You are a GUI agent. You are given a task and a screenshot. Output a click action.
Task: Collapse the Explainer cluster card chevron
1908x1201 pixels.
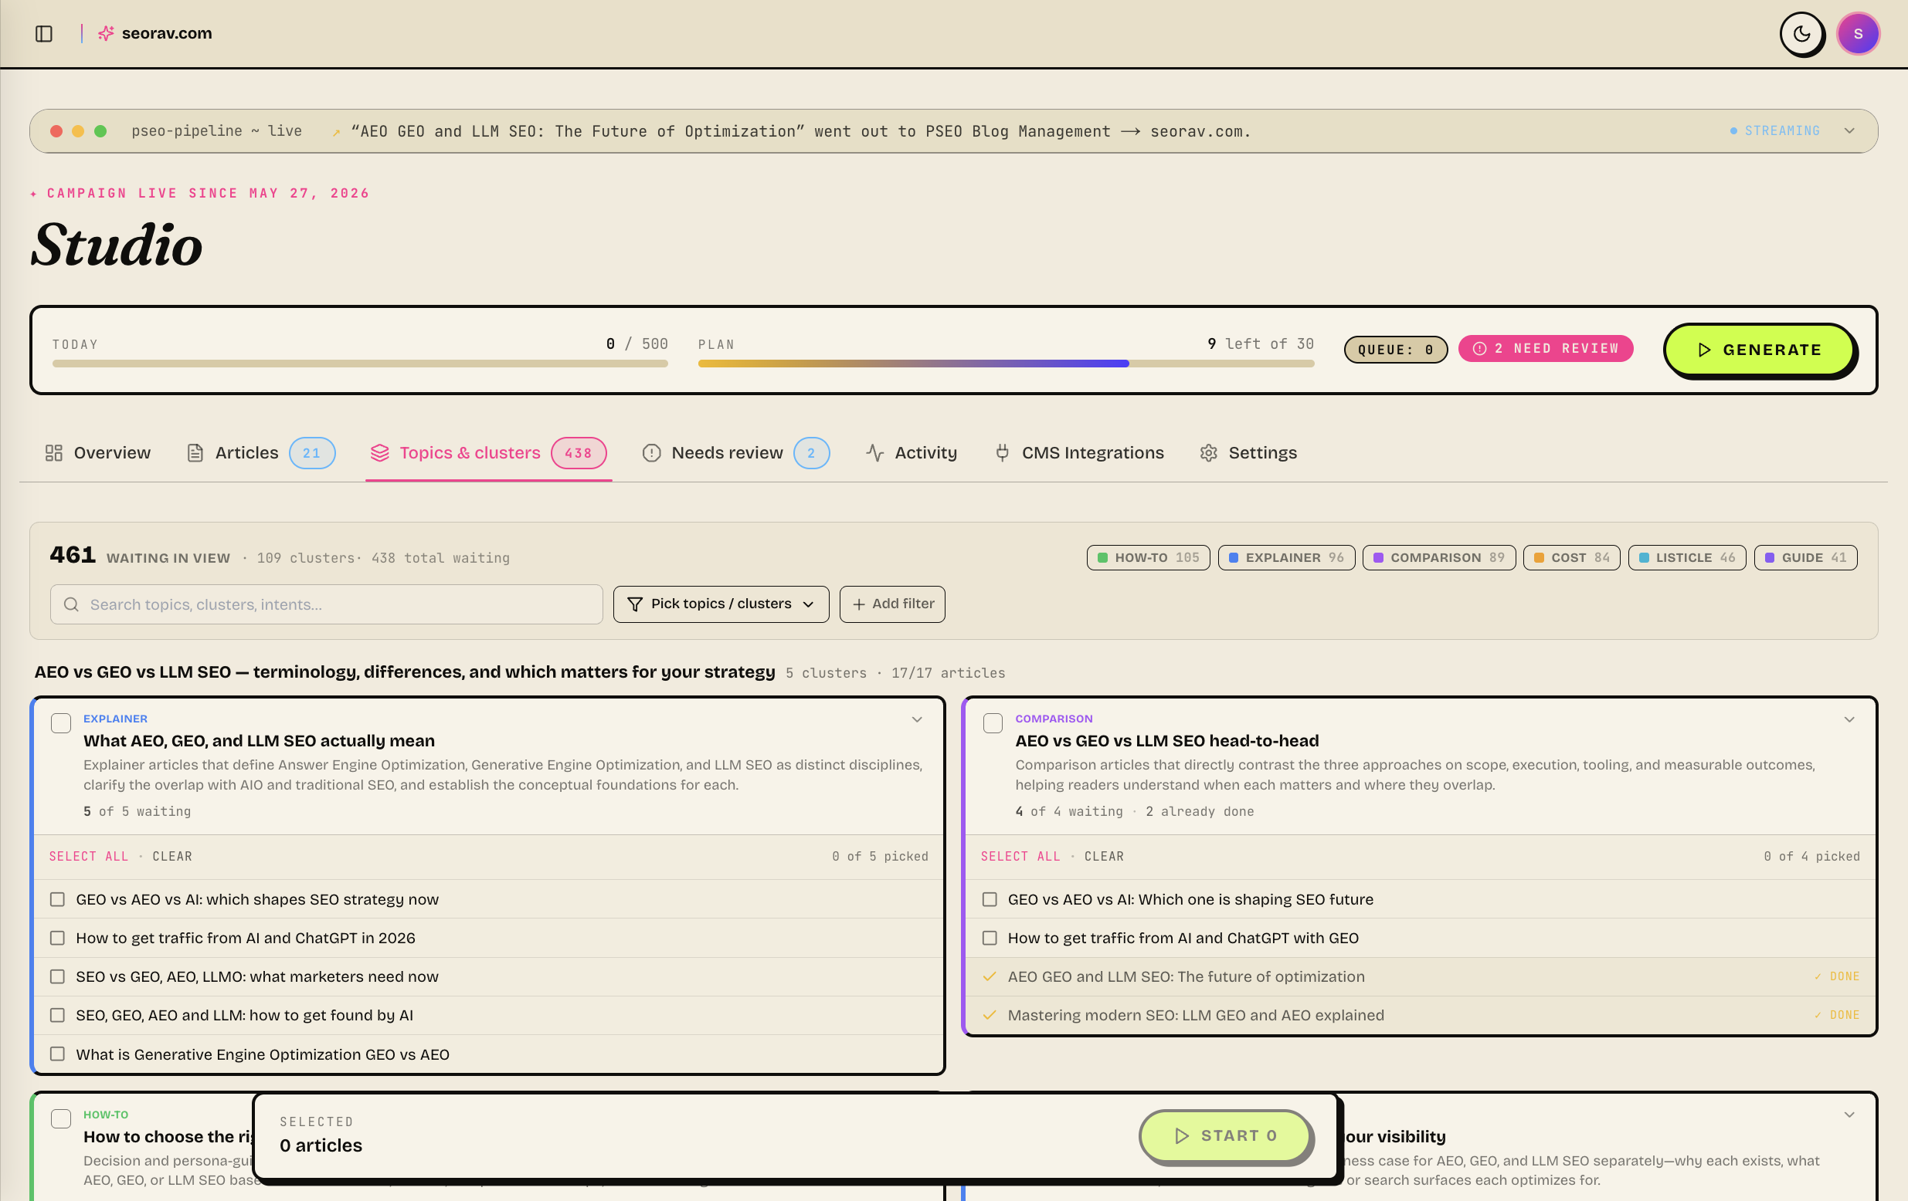[x=916, y=719]
